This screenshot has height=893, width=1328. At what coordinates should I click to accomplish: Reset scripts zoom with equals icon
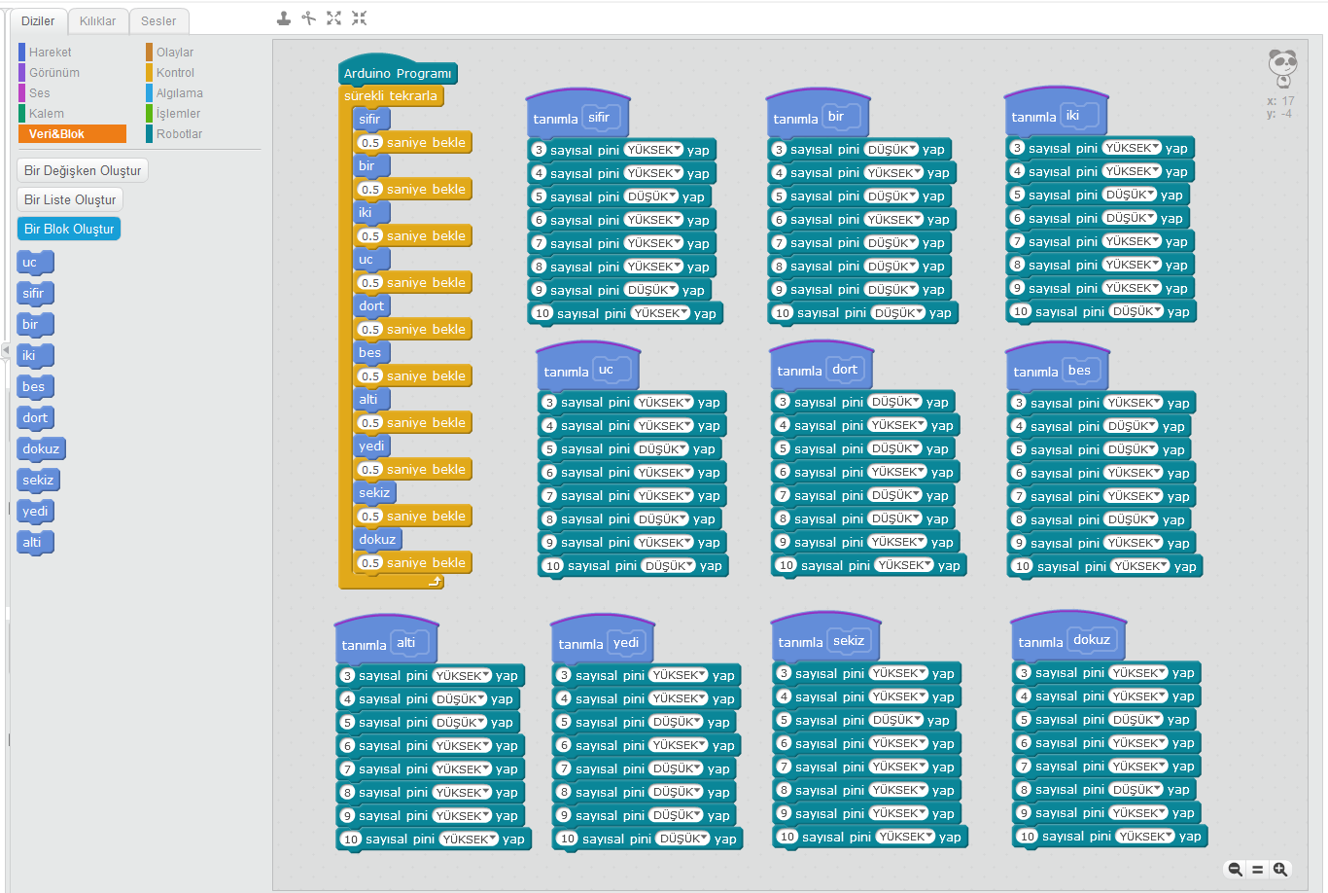1257,870
